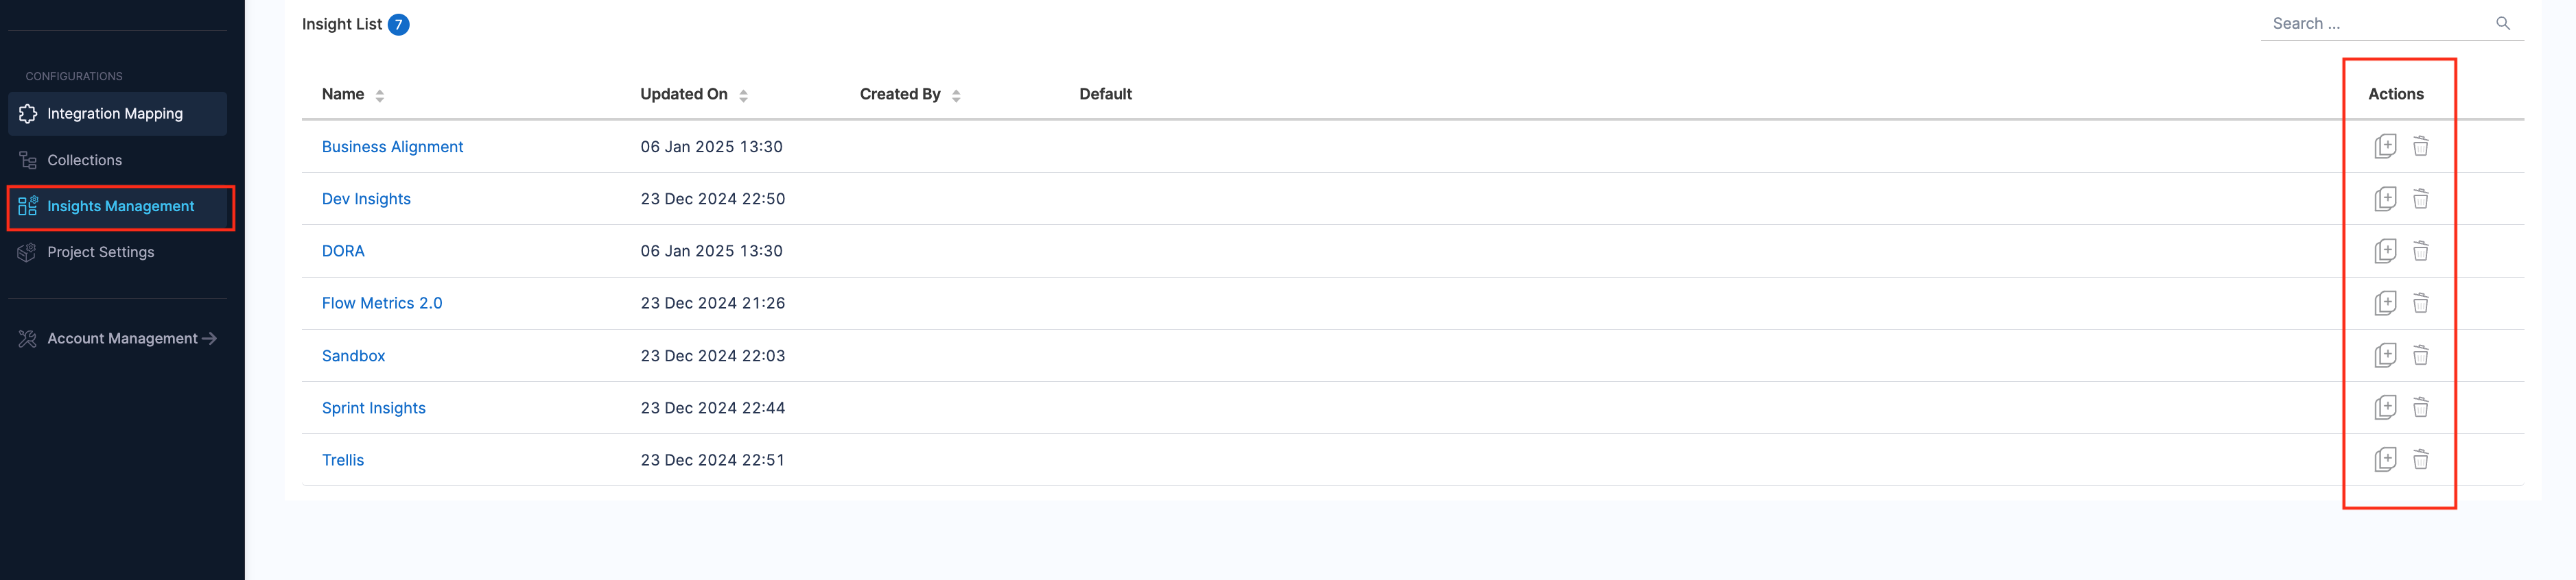
Task: Delete the Dev Insights insight
Action: click(x=2420, y=199)
